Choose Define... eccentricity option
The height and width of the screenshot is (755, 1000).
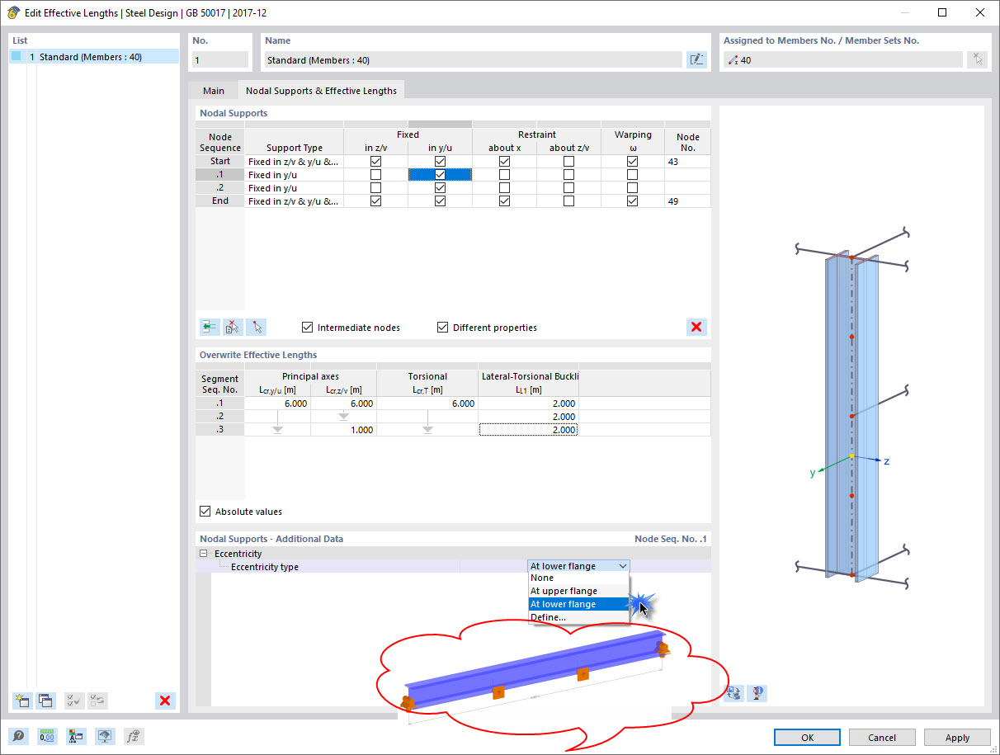point(578,617)
